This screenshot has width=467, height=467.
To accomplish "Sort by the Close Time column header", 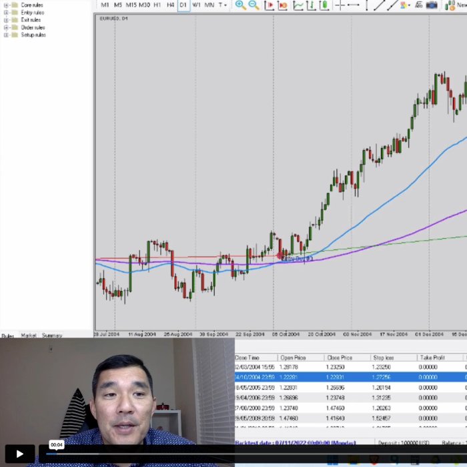I will 256,358.
